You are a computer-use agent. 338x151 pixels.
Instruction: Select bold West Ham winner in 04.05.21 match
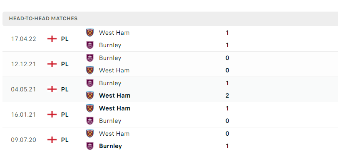pos(115,96)
